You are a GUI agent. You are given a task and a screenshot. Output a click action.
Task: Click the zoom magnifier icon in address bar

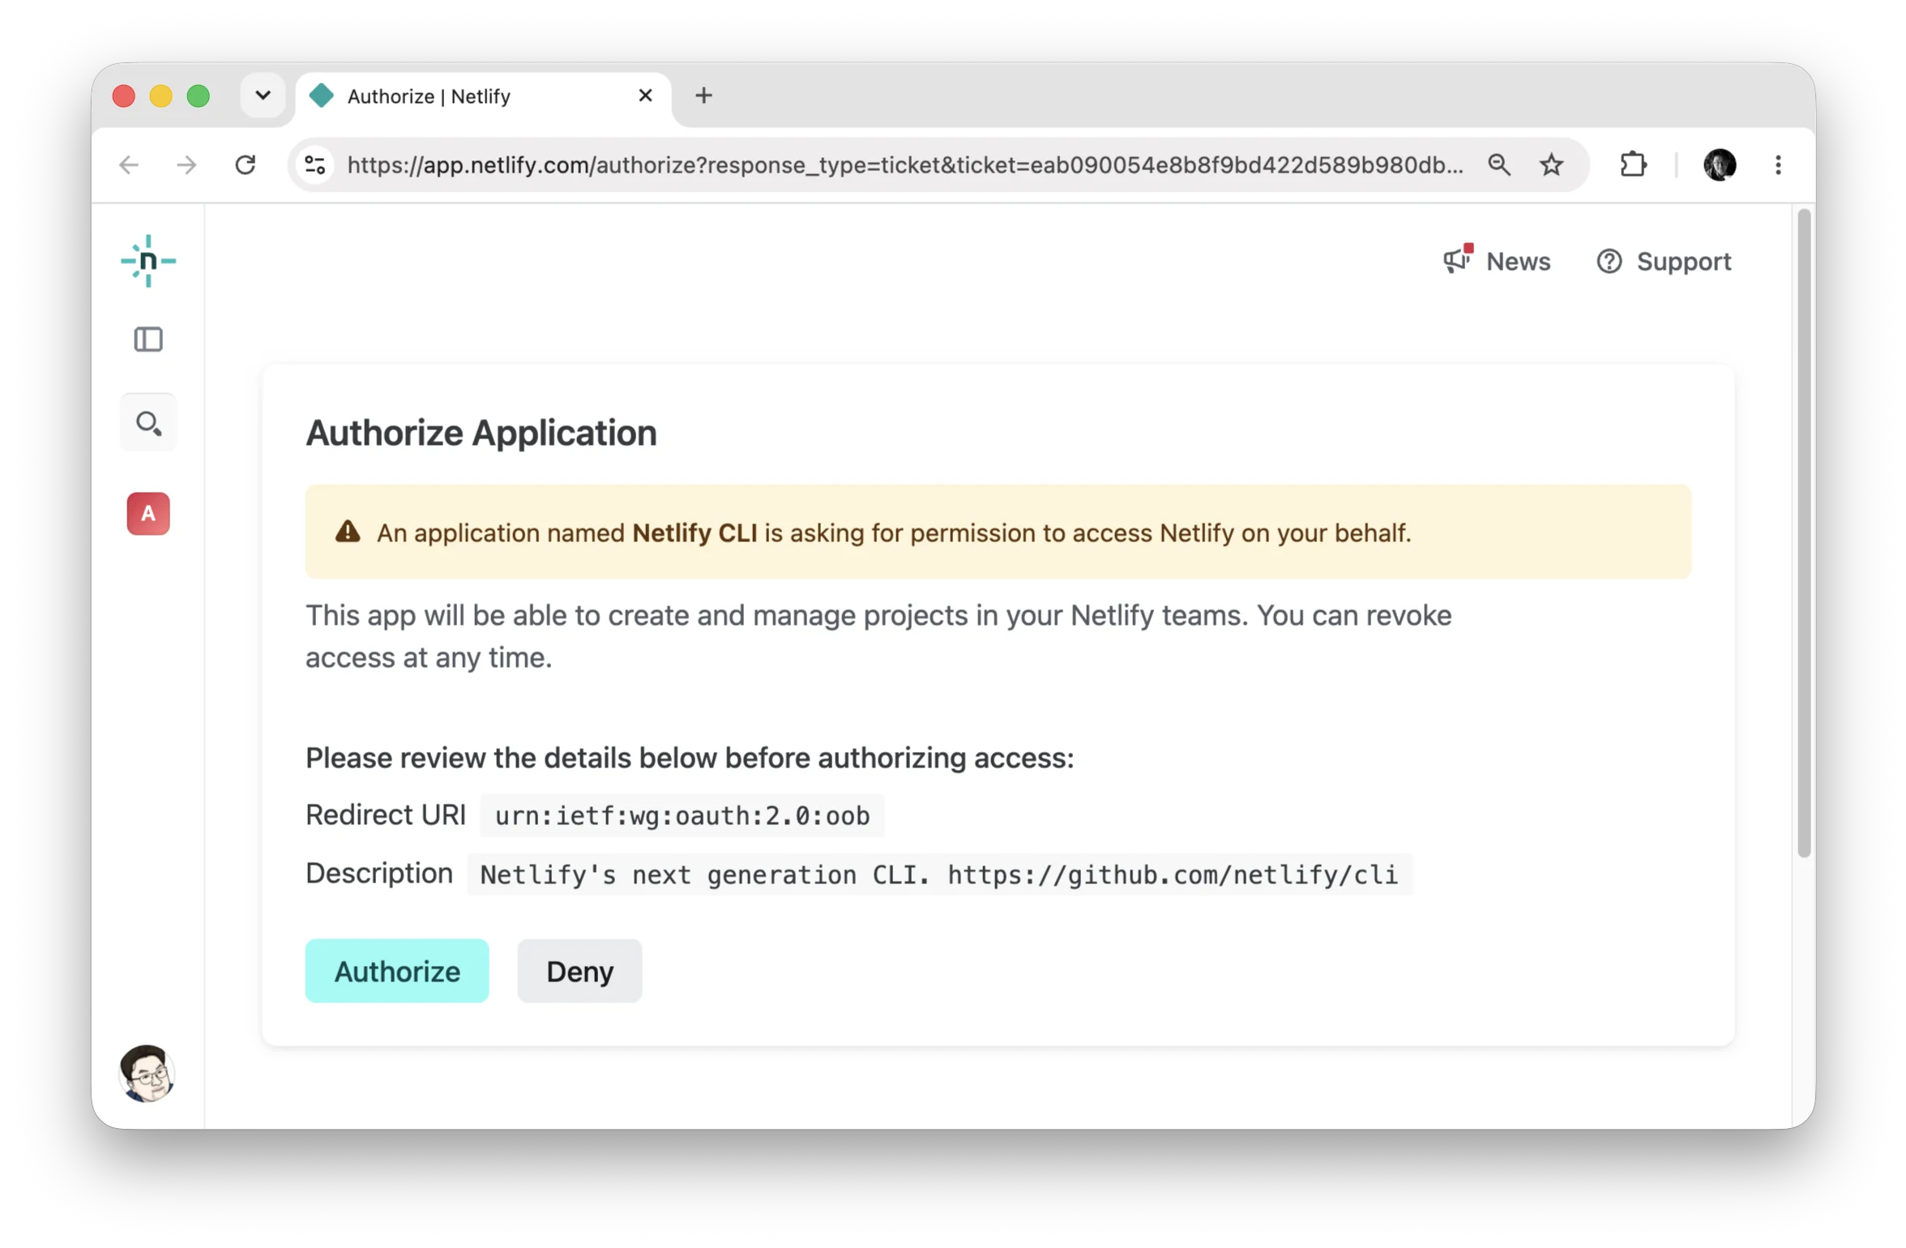pyautogui.click(x=1499, y=165)
